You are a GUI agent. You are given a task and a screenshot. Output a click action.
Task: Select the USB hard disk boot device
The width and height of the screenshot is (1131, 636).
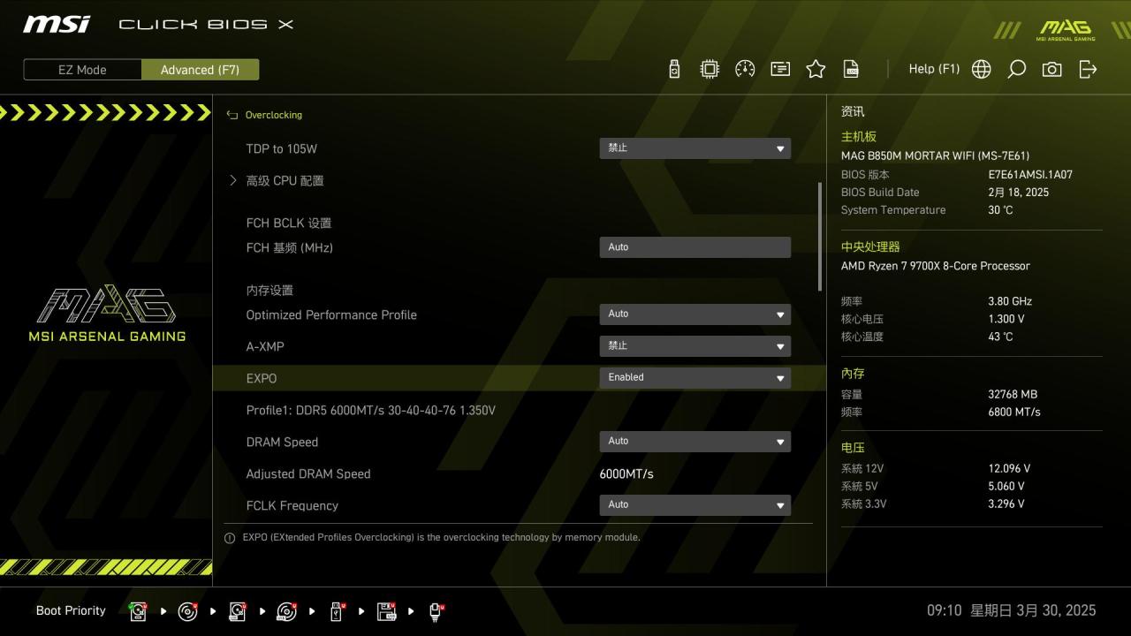[x=238, y=611]
